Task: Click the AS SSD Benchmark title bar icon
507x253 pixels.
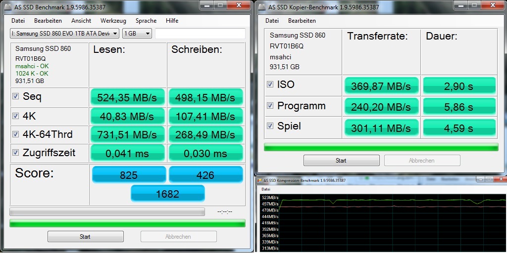Action: (x=8, y=7)
